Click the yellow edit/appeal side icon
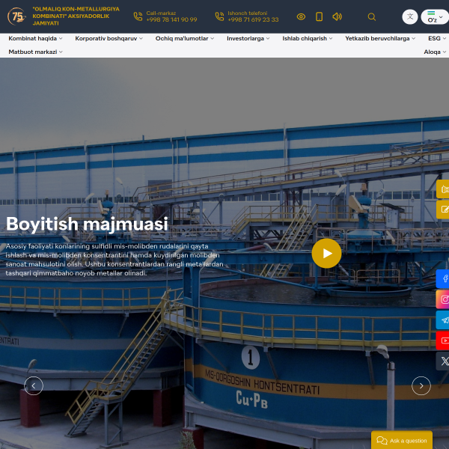 pyautogui.click(x=443, y=210)
